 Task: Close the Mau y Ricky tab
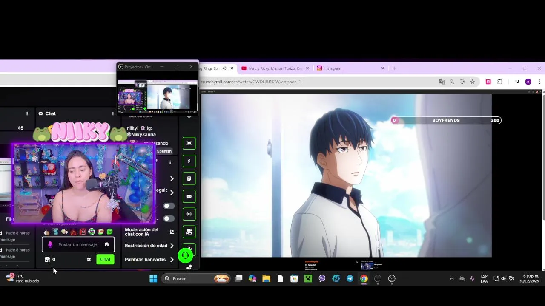[307, 68]
